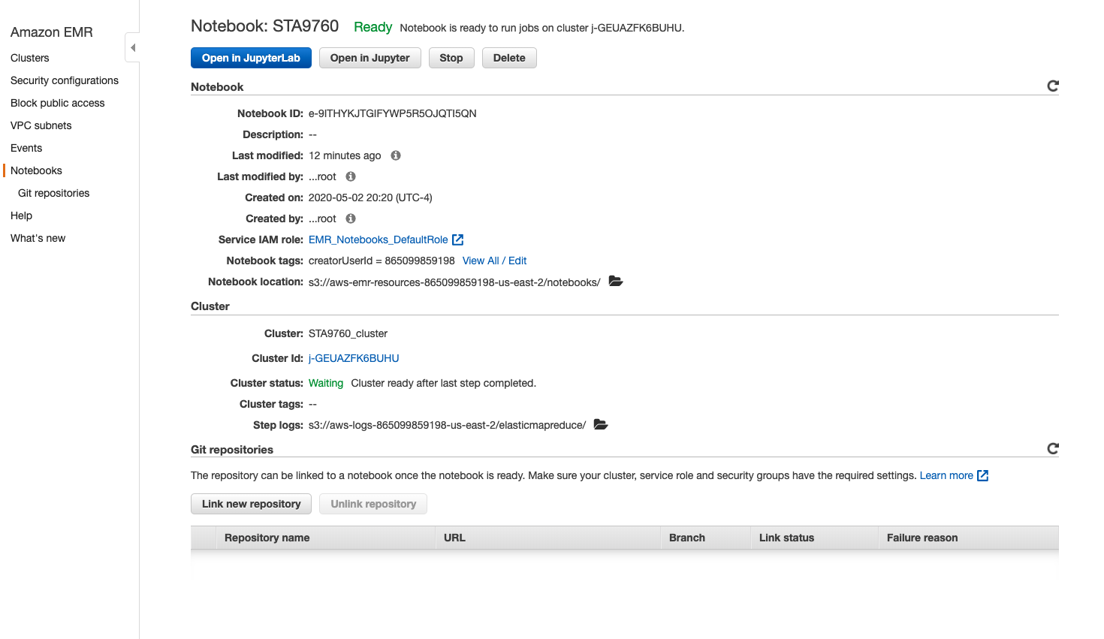
Task: Refresh the Git repositories section
Action: 1053,448
